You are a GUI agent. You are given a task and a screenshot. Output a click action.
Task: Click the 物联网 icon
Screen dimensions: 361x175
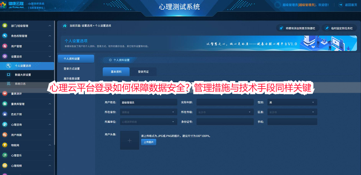click(5, 145)
